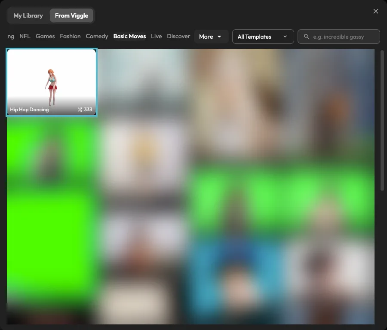The height and width of the screenshot is (330, 387).
Task: Select the NFL category
Action: pos(25,36)
